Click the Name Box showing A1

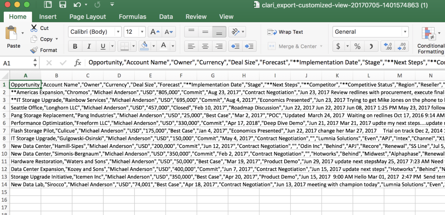[x=16, y=63]
